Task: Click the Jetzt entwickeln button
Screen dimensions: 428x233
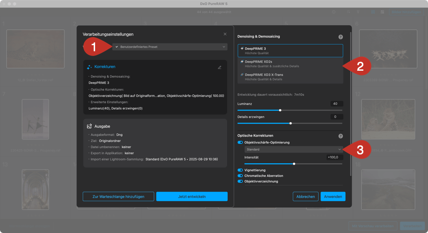Action: [192, 196]
